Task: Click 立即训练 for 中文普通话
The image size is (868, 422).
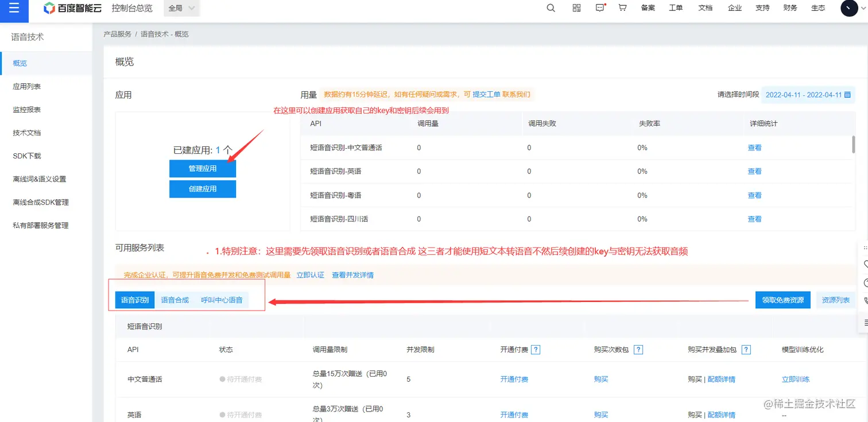Action: point(796,379)
